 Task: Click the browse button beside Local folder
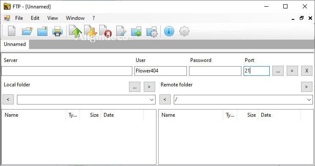(x=134, y=87)
